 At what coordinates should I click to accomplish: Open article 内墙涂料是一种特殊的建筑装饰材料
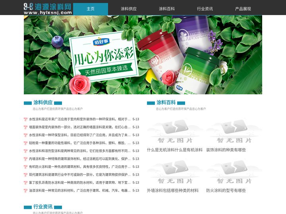coord(80,159)
